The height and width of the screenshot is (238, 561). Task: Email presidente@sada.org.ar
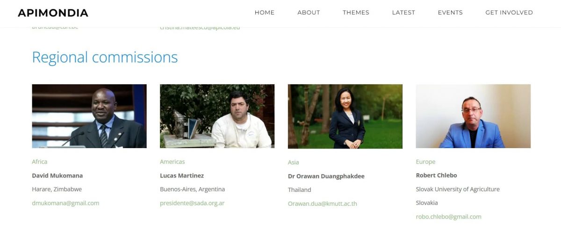point(192,203)
